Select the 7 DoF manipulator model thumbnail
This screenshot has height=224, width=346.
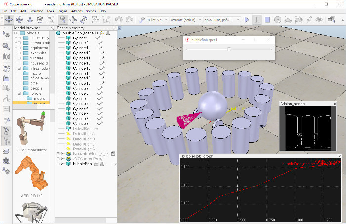(32, 129)
